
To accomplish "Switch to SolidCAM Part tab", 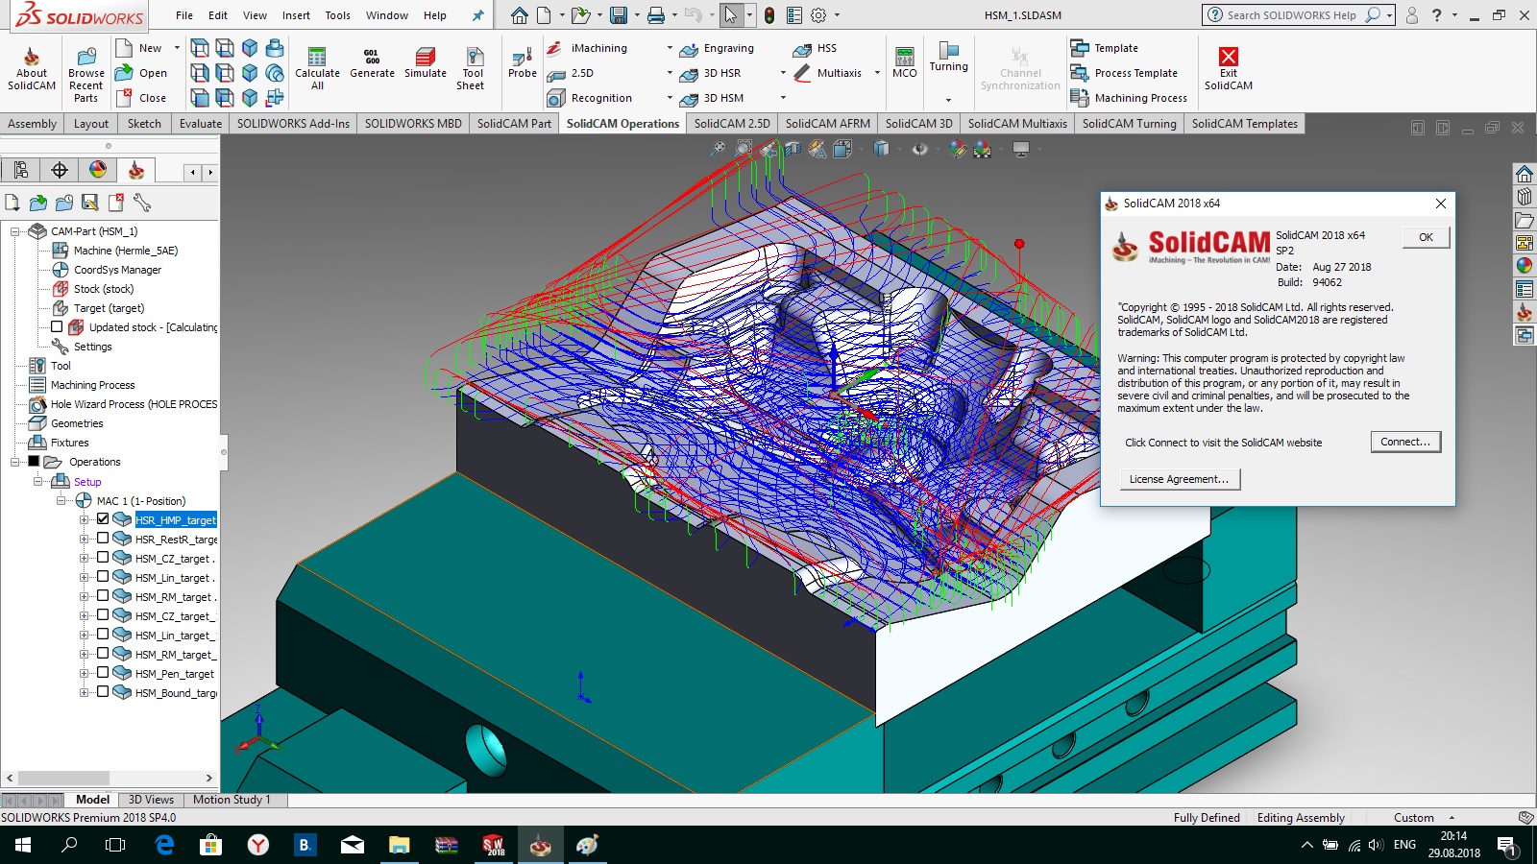I will 514,123.
